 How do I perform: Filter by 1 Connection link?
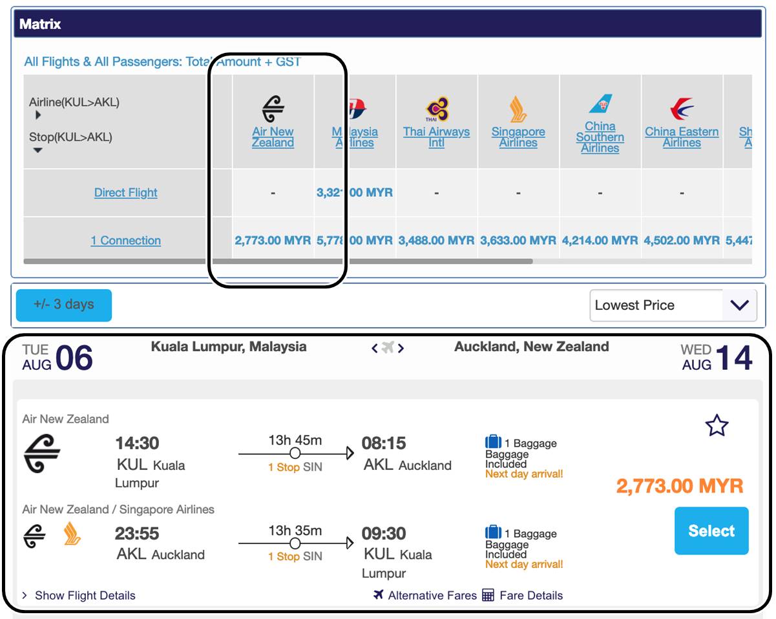(126, 240)
